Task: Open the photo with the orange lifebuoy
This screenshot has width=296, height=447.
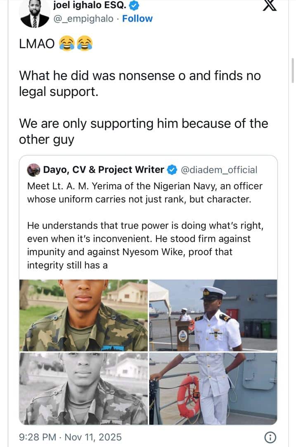Action: tap(213, 389)
